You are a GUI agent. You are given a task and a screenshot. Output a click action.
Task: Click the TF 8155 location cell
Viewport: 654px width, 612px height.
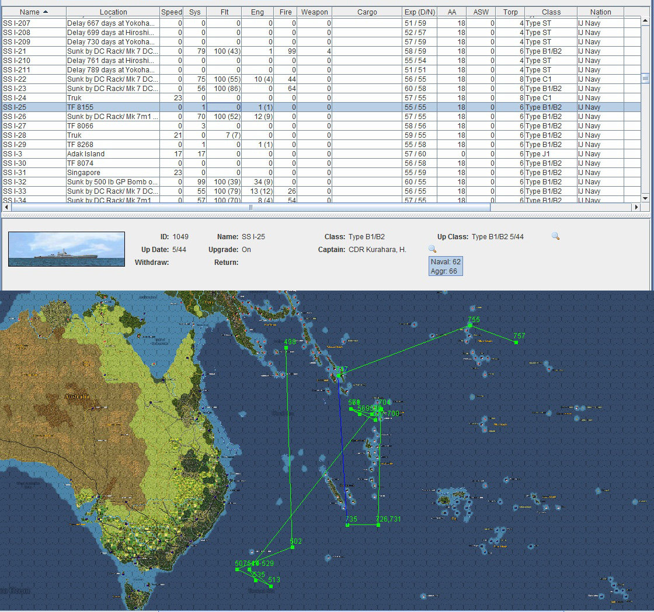(x=113, y=107)
